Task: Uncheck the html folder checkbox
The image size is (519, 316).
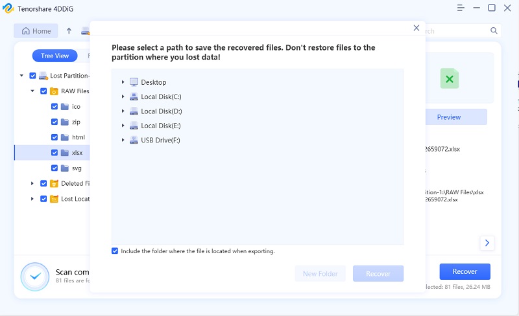Action: click(x=54, y=137)
